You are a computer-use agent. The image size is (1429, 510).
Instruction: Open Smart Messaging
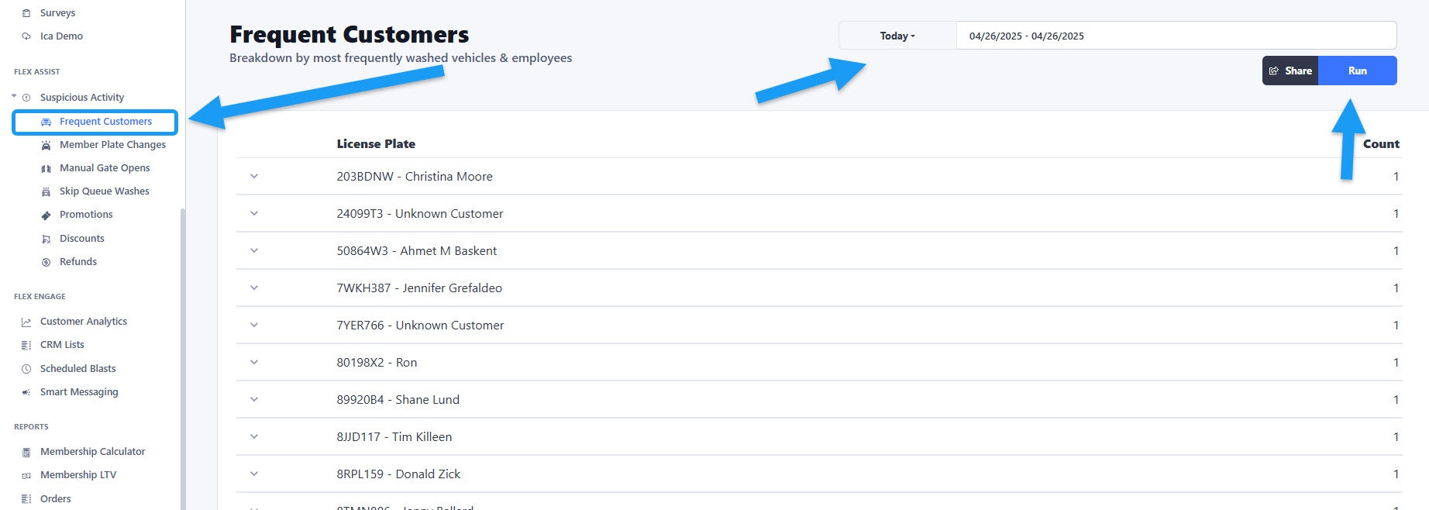point(79,392)
